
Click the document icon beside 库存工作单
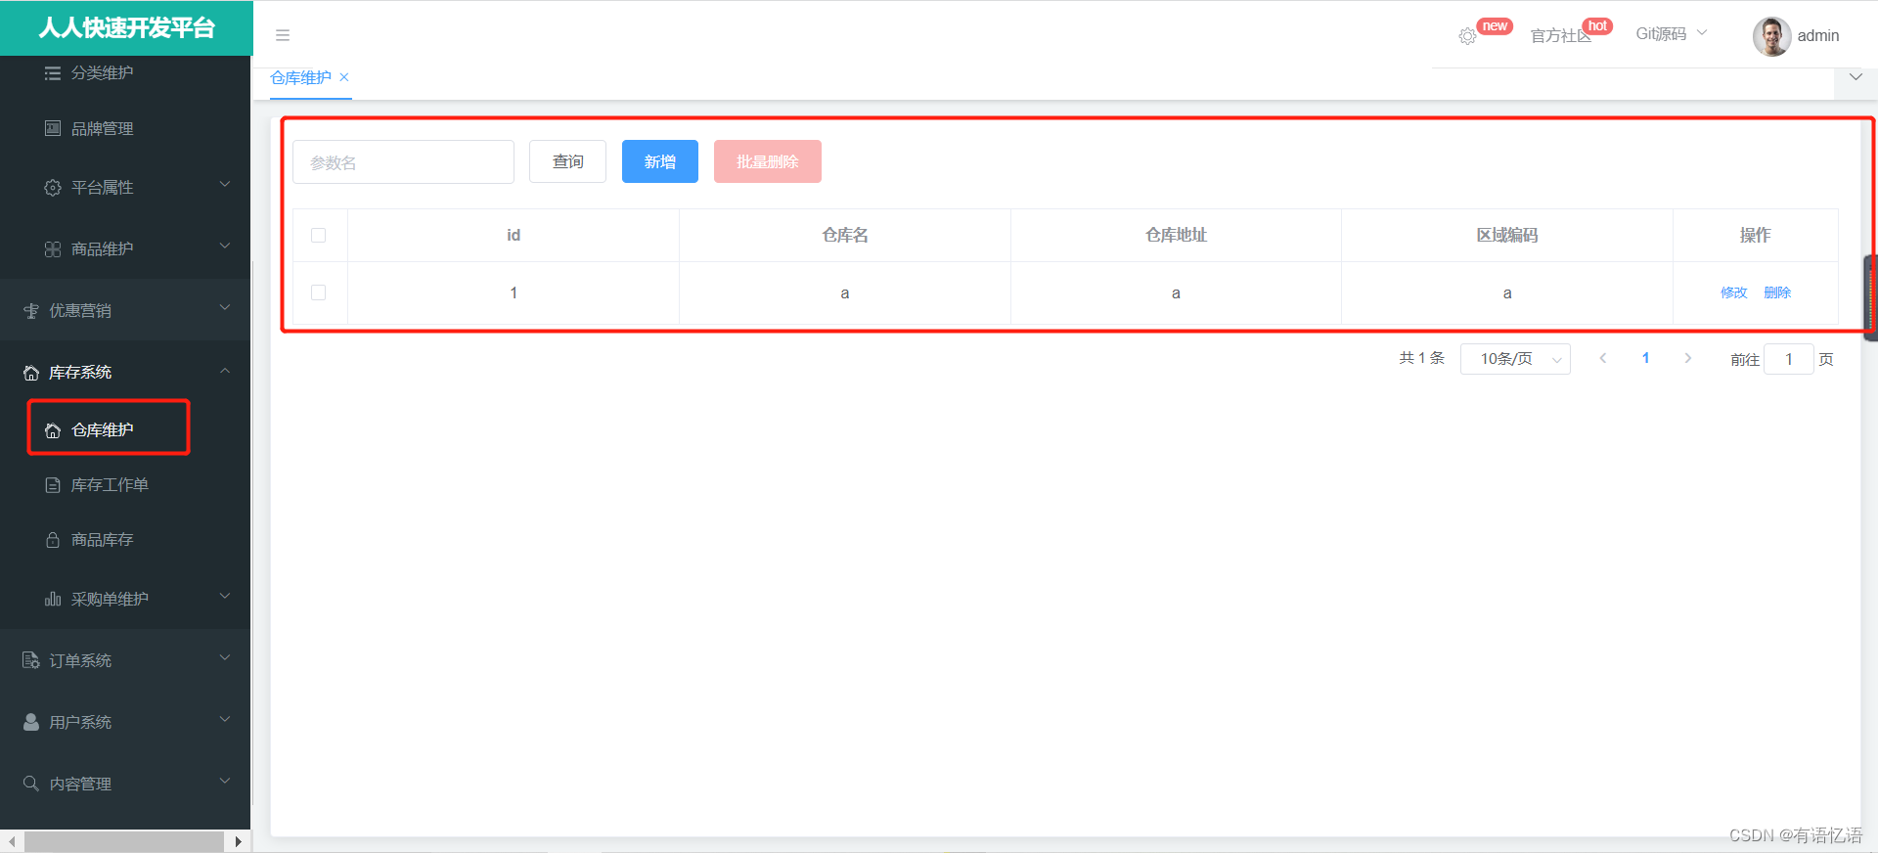coord(53,485)
